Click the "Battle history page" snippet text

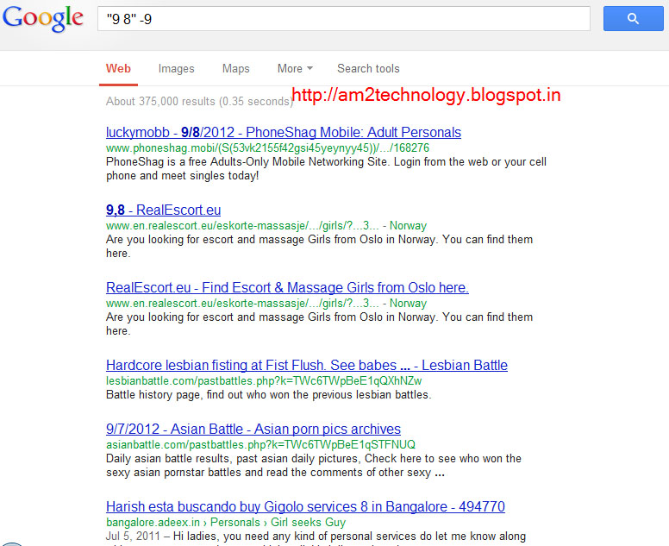[x=268, y=395]
